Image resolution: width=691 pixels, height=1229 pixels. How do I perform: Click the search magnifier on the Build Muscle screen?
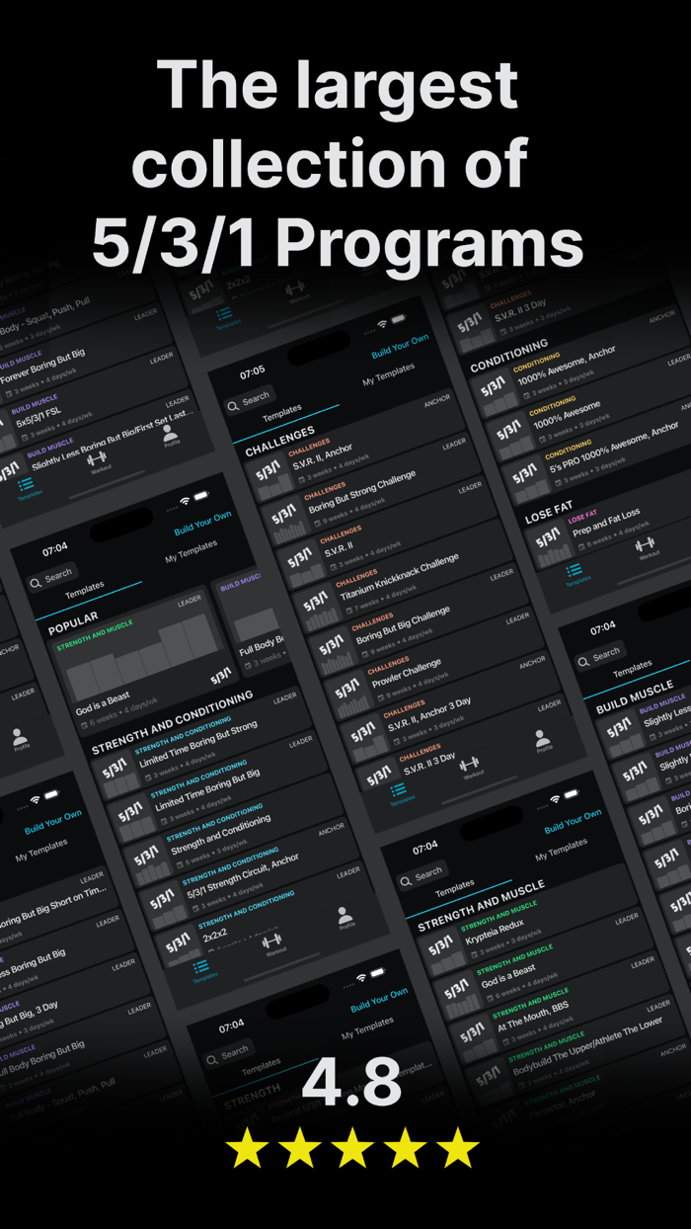tap(583, 660)
